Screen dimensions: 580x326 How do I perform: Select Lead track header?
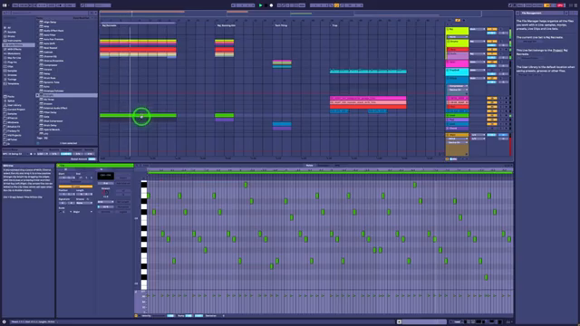(x=457, y=115)
